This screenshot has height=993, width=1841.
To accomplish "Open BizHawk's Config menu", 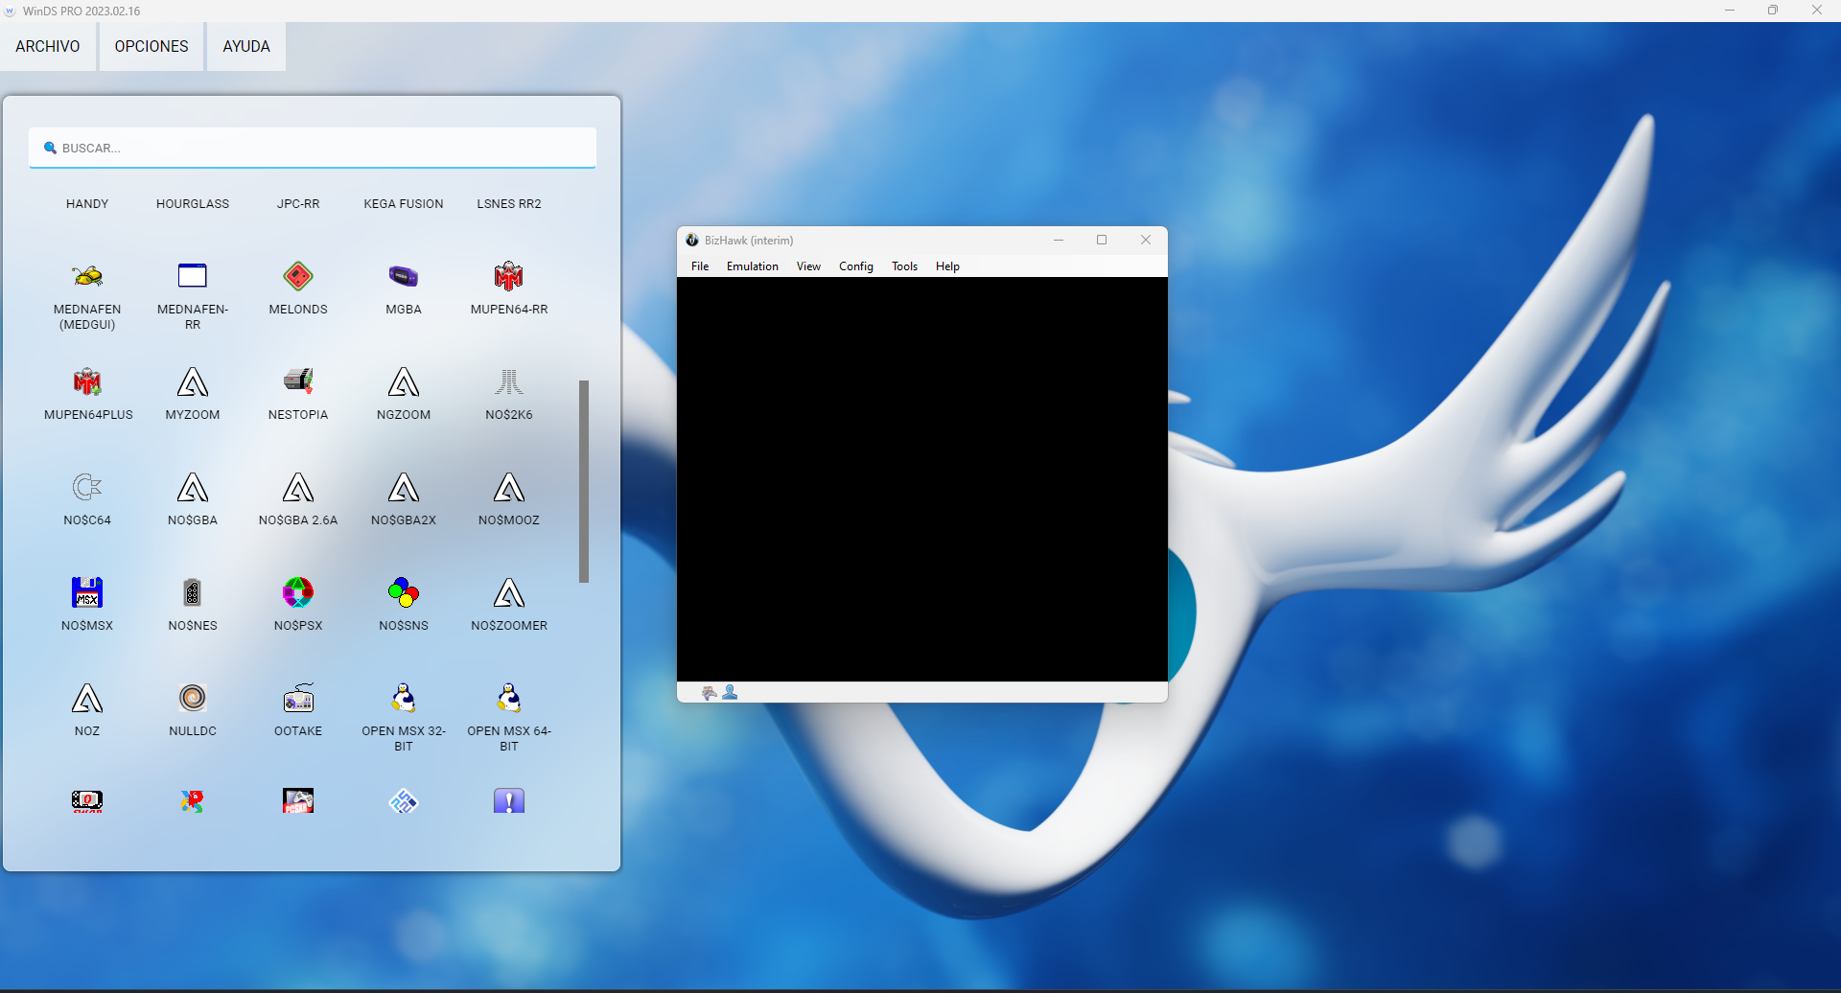I will point(856,266).
